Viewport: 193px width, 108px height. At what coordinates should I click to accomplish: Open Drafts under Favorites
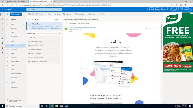click(x=15, y=32)
